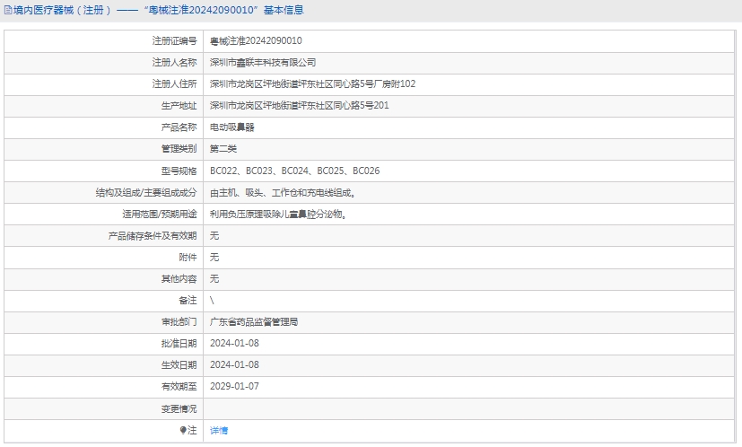Click the intended use text 利用负压原理
The height and width of the screenshot is (447, 742).
tap(277, 214)
